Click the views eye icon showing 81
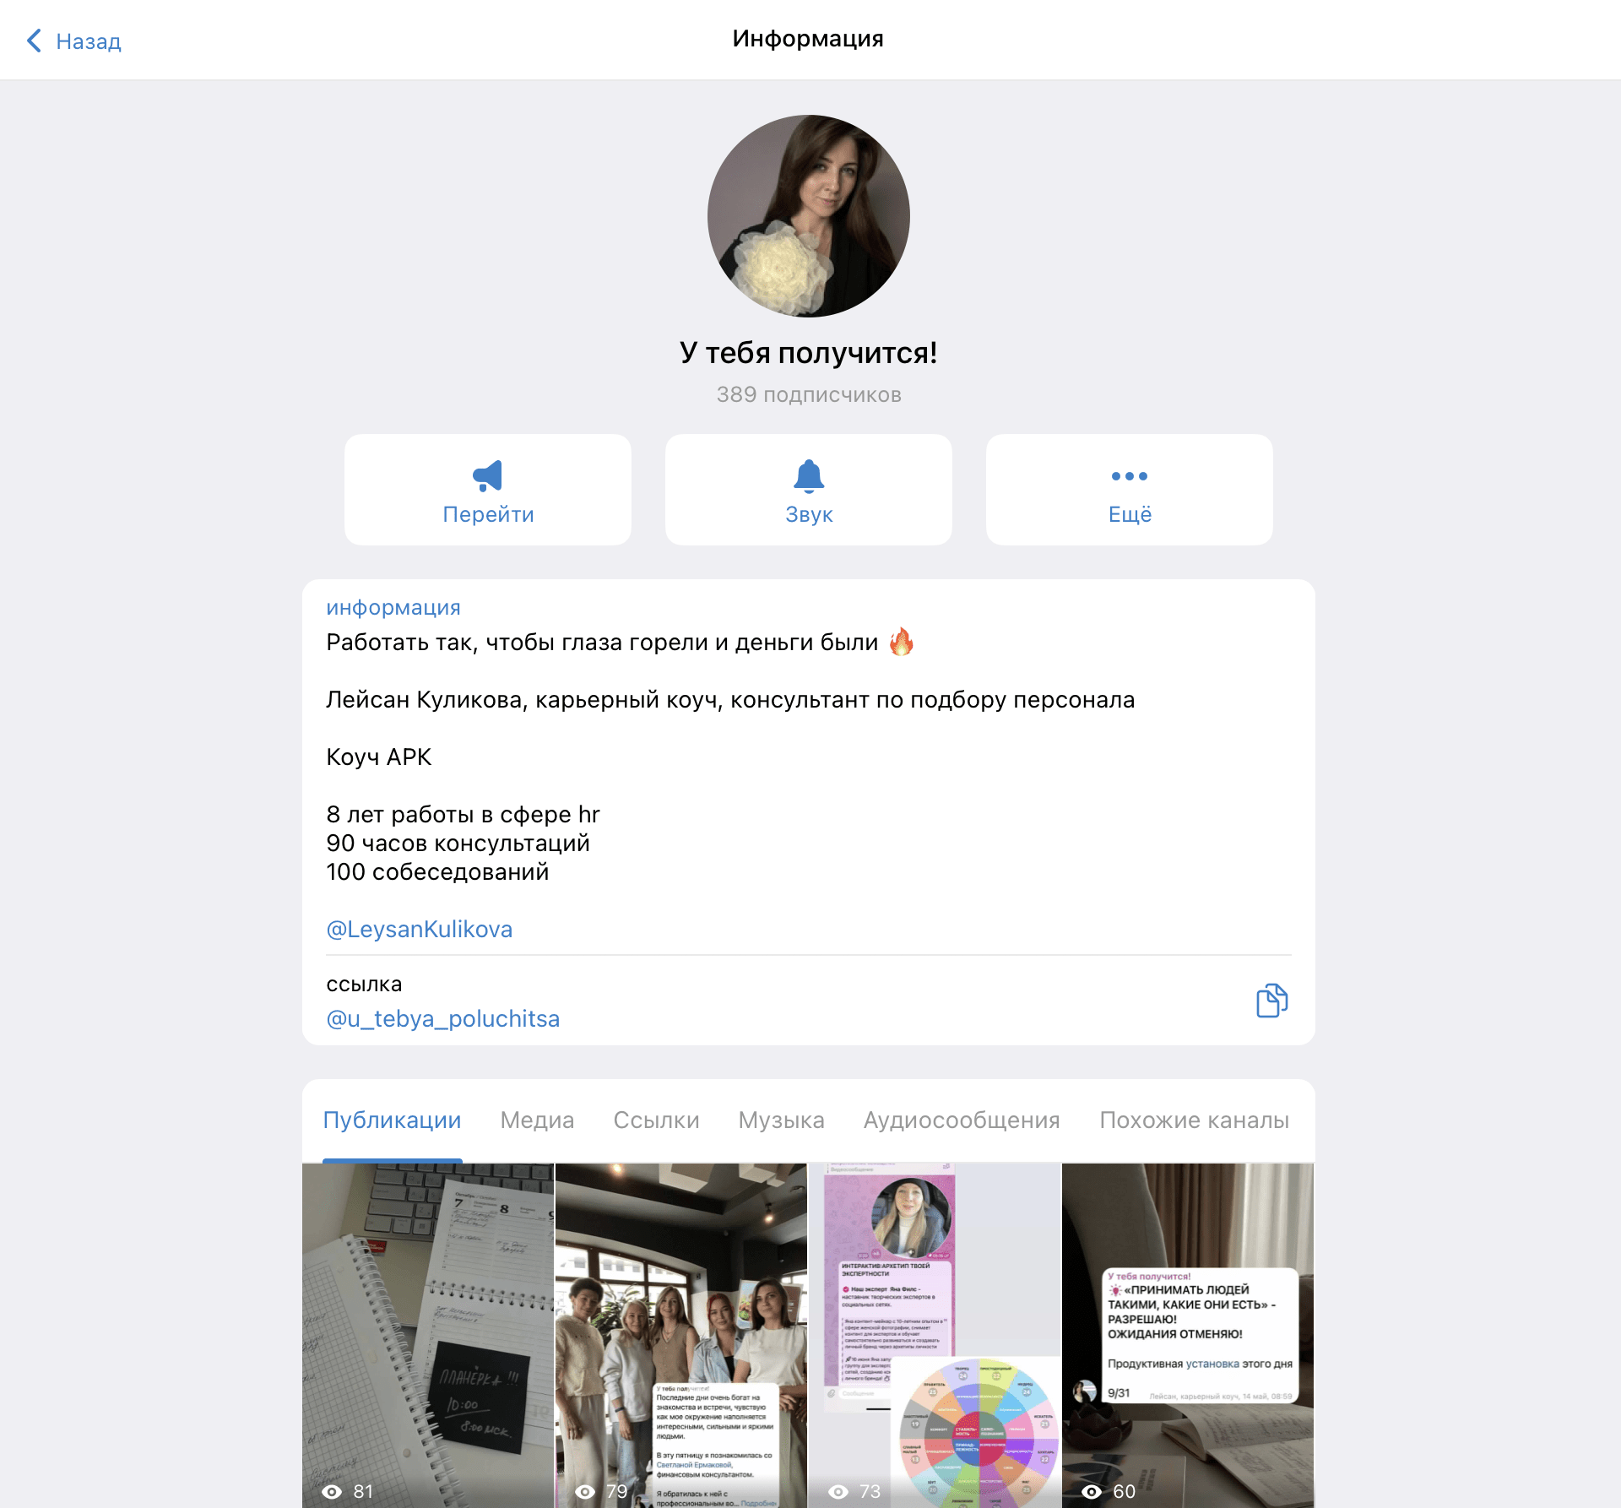The image size is (1621, 1508). 332,1492
